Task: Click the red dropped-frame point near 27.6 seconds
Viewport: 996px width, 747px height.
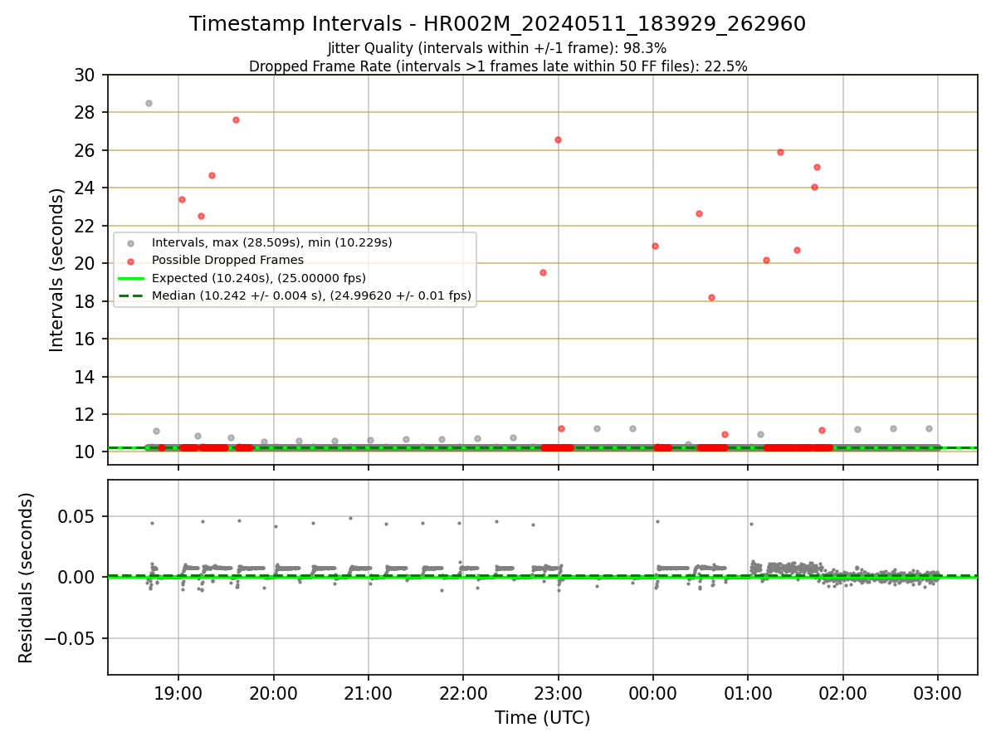Action: [236, 120]
